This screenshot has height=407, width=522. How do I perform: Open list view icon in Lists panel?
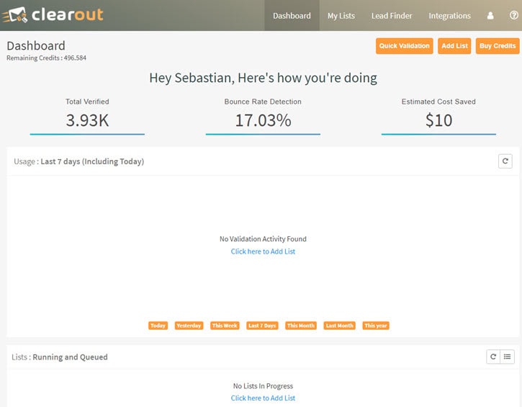click(x=507, y=357)
